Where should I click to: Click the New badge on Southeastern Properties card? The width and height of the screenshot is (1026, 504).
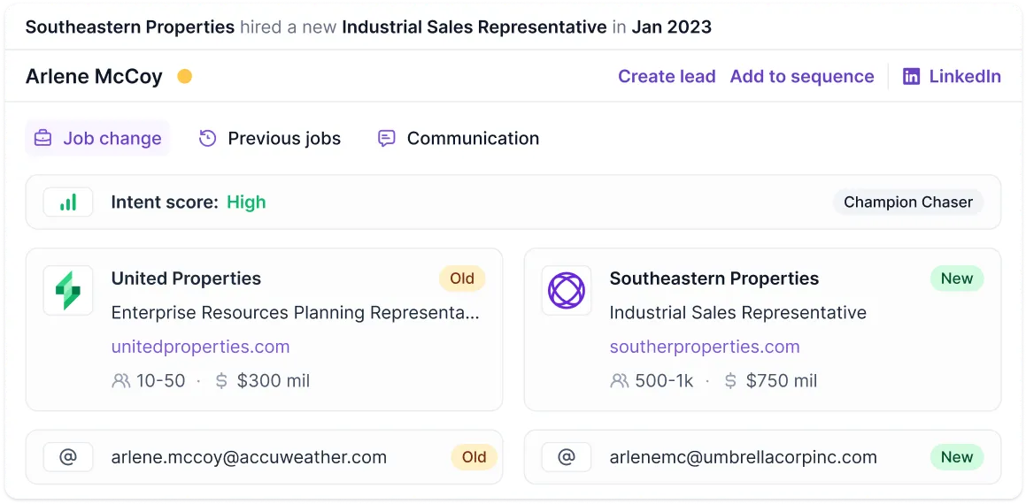pyautogui.click(x=957, y=279)
